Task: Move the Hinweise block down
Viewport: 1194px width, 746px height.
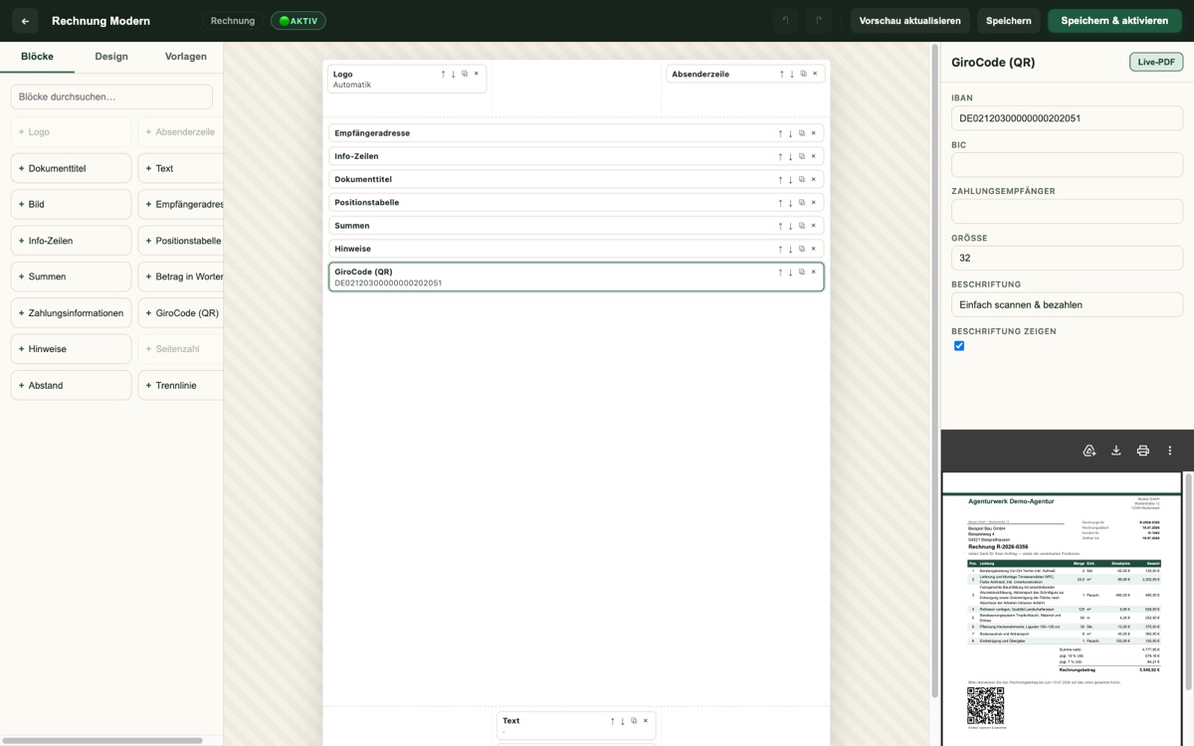Action: pos(791,249)
